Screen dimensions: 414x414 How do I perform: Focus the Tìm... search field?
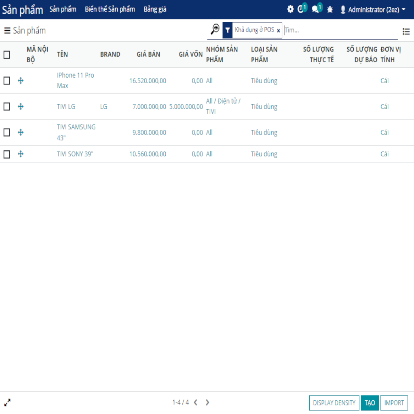pos(340,30)
